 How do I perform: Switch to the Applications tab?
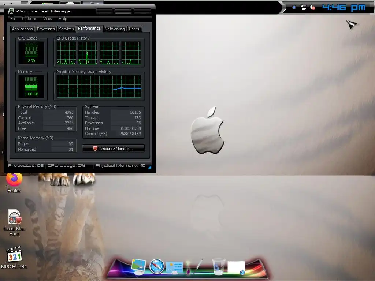(x=22, y=29)
